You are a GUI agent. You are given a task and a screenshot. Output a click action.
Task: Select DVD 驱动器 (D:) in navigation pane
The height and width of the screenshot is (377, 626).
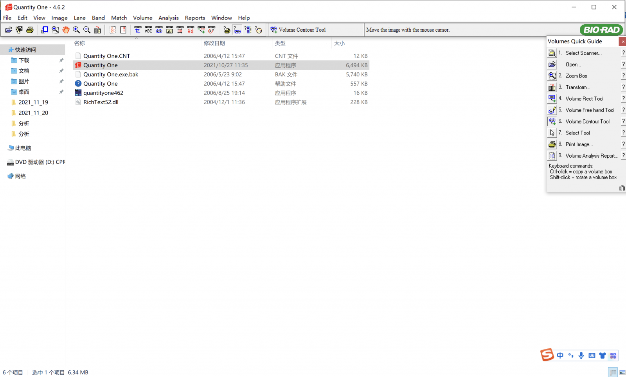click(x=40, y=162)
